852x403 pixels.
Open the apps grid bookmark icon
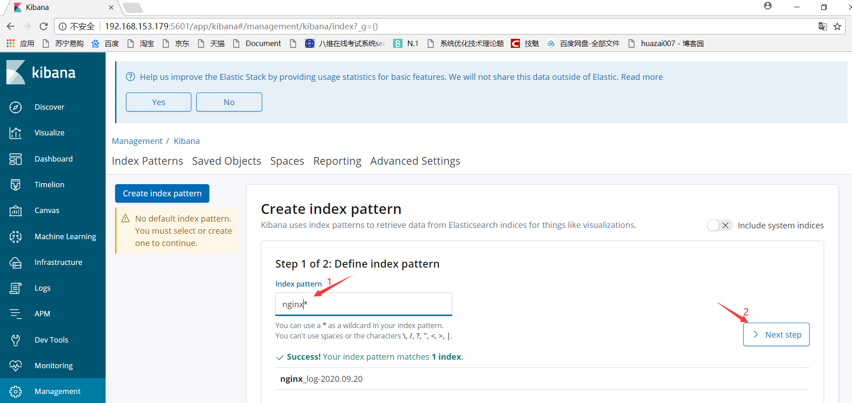(10, 43)
